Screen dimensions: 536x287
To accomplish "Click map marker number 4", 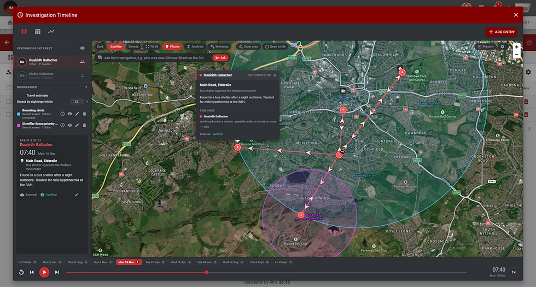I will click(x=403, y=72).
